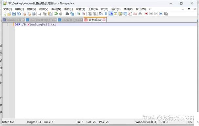Image resolution: width=199 pixels, height=126 pixels.
Task: Click the Replace toolbar icon
Action: (x=72, y=14)
